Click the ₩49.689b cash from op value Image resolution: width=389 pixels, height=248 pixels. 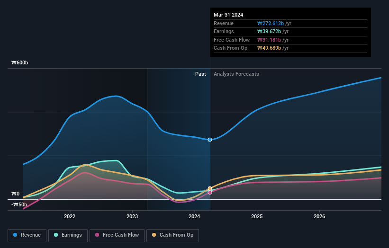[269, 48]
